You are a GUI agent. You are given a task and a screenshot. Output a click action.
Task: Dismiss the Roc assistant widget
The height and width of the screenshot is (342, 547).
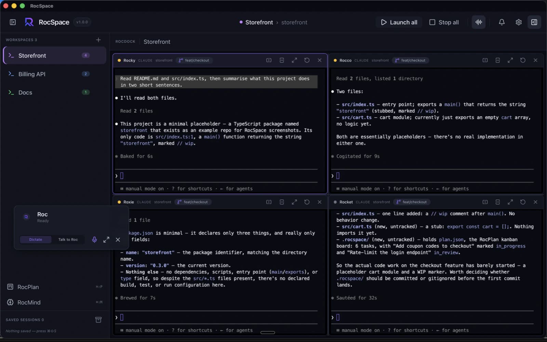[x=118, y=239]
